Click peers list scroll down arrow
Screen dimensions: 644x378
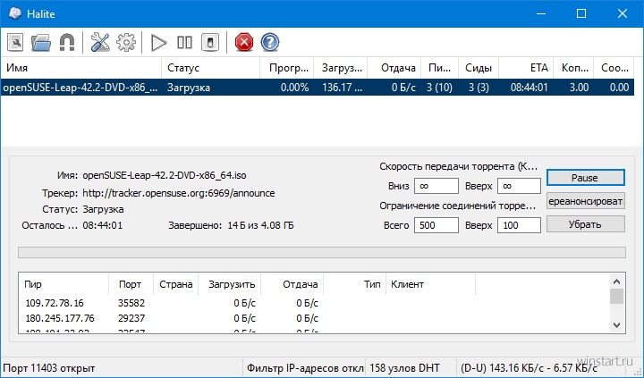(x=616, y=324)
